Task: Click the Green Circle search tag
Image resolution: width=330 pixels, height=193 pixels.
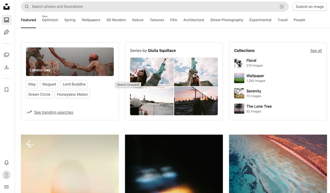Action: tap(39, 94)
